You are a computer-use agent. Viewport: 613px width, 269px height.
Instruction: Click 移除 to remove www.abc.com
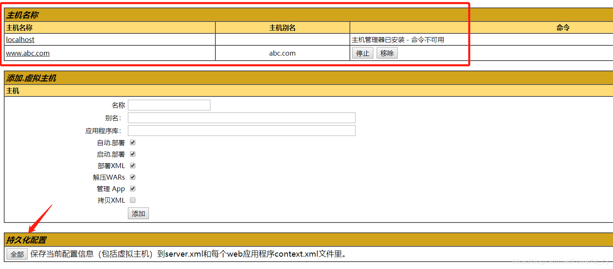(387, 53)
